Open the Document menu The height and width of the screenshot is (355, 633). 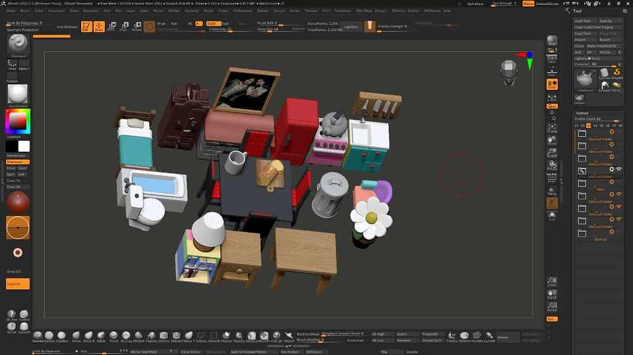click(56, 11)
